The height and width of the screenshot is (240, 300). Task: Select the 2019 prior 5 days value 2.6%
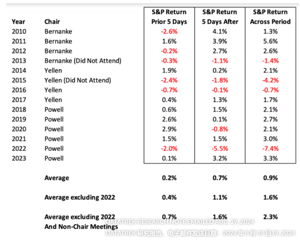click(169, 119)
